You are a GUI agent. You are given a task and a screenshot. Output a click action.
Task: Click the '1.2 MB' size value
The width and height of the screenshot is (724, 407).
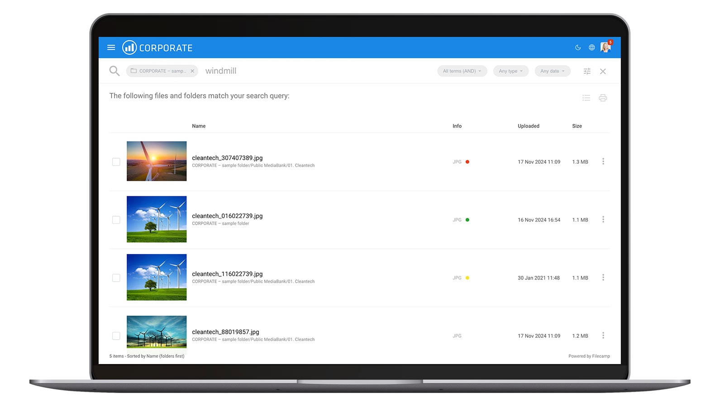(x=580, y=336)
